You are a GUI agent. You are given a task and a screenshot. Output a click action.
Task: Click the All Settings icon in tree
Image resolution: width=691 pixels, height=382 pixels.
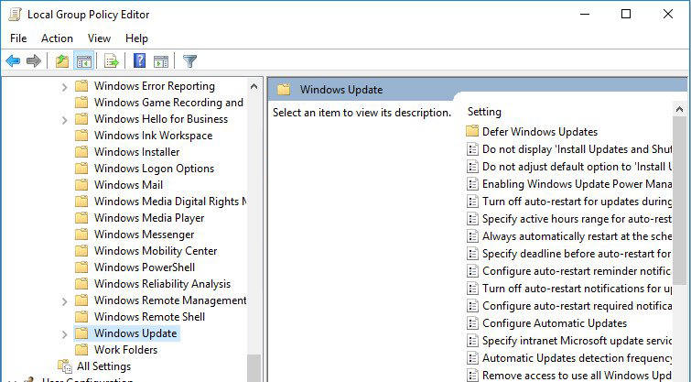[65, 366]
